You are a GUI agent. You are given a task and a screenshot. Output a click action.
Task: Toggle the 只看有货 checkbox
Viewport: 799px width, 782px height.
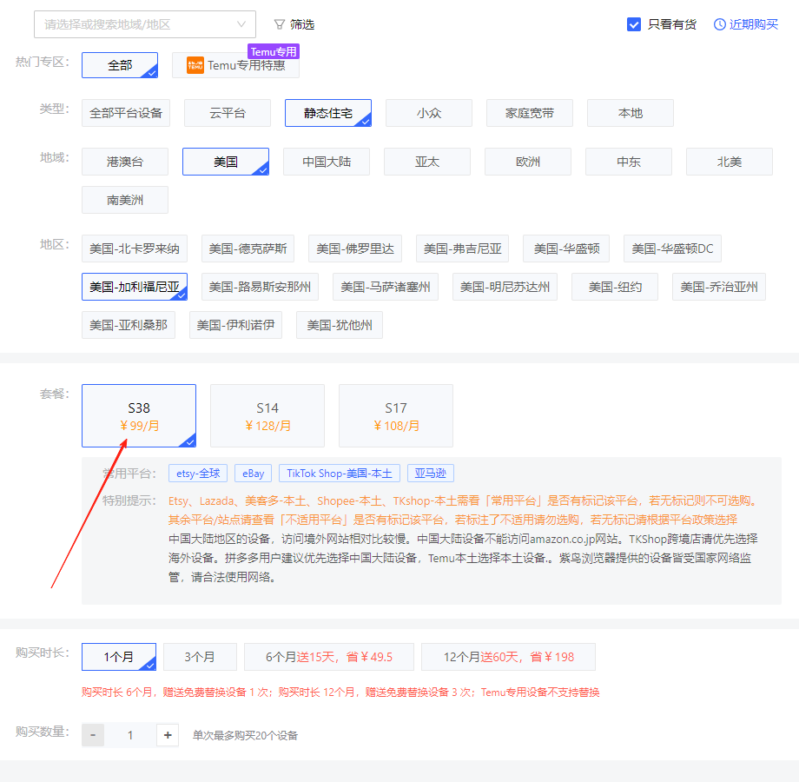pos(634,24)
